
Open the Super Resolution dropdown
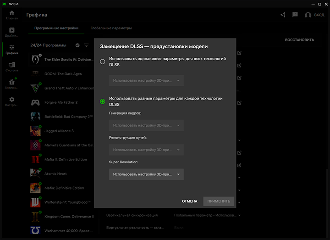[x=146, y=174]
